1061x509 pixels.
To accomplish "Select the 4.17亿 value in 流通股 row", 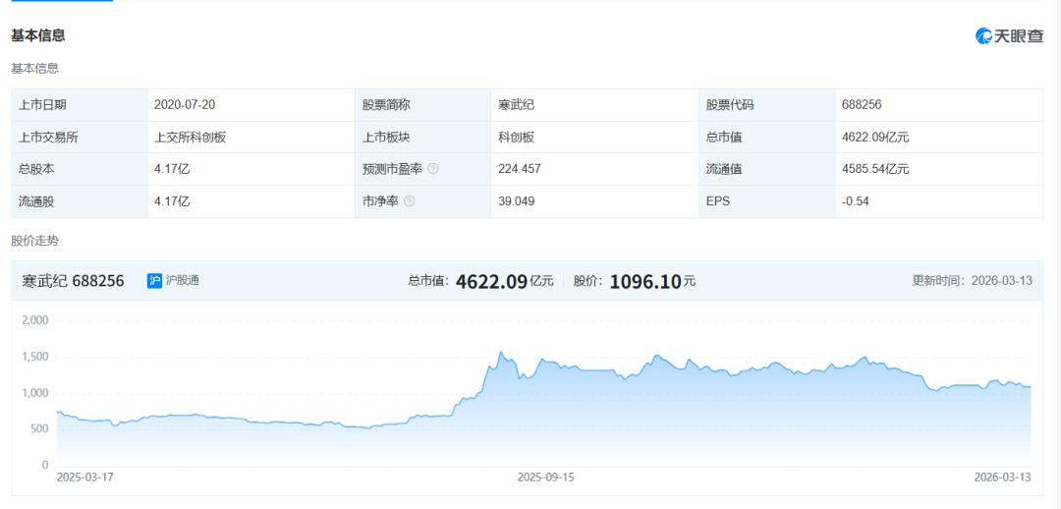I will 172,201.
